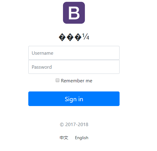Click the Username placeholder text
Image resolution: width=157 pixels, height=151 pixels.
tap(43, 53)
